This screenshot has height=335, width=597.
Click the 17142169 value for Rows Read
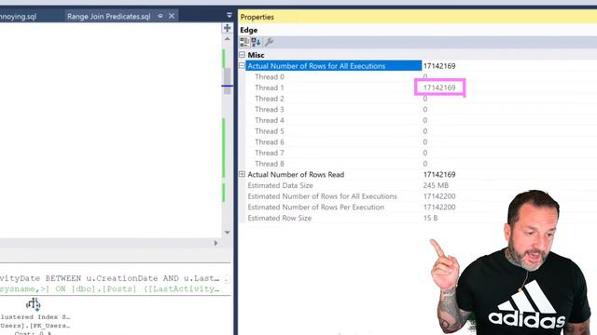tap(439, 175)
